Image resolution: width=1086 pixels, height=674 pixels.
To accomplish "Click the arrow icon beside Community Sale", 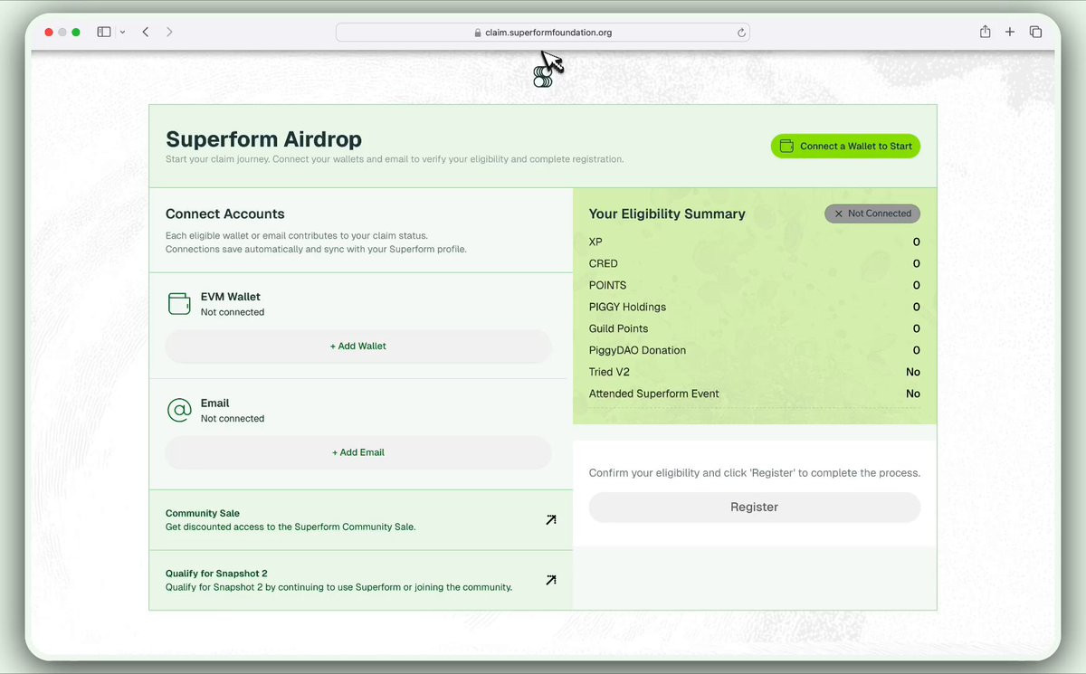I will (550, 520).
